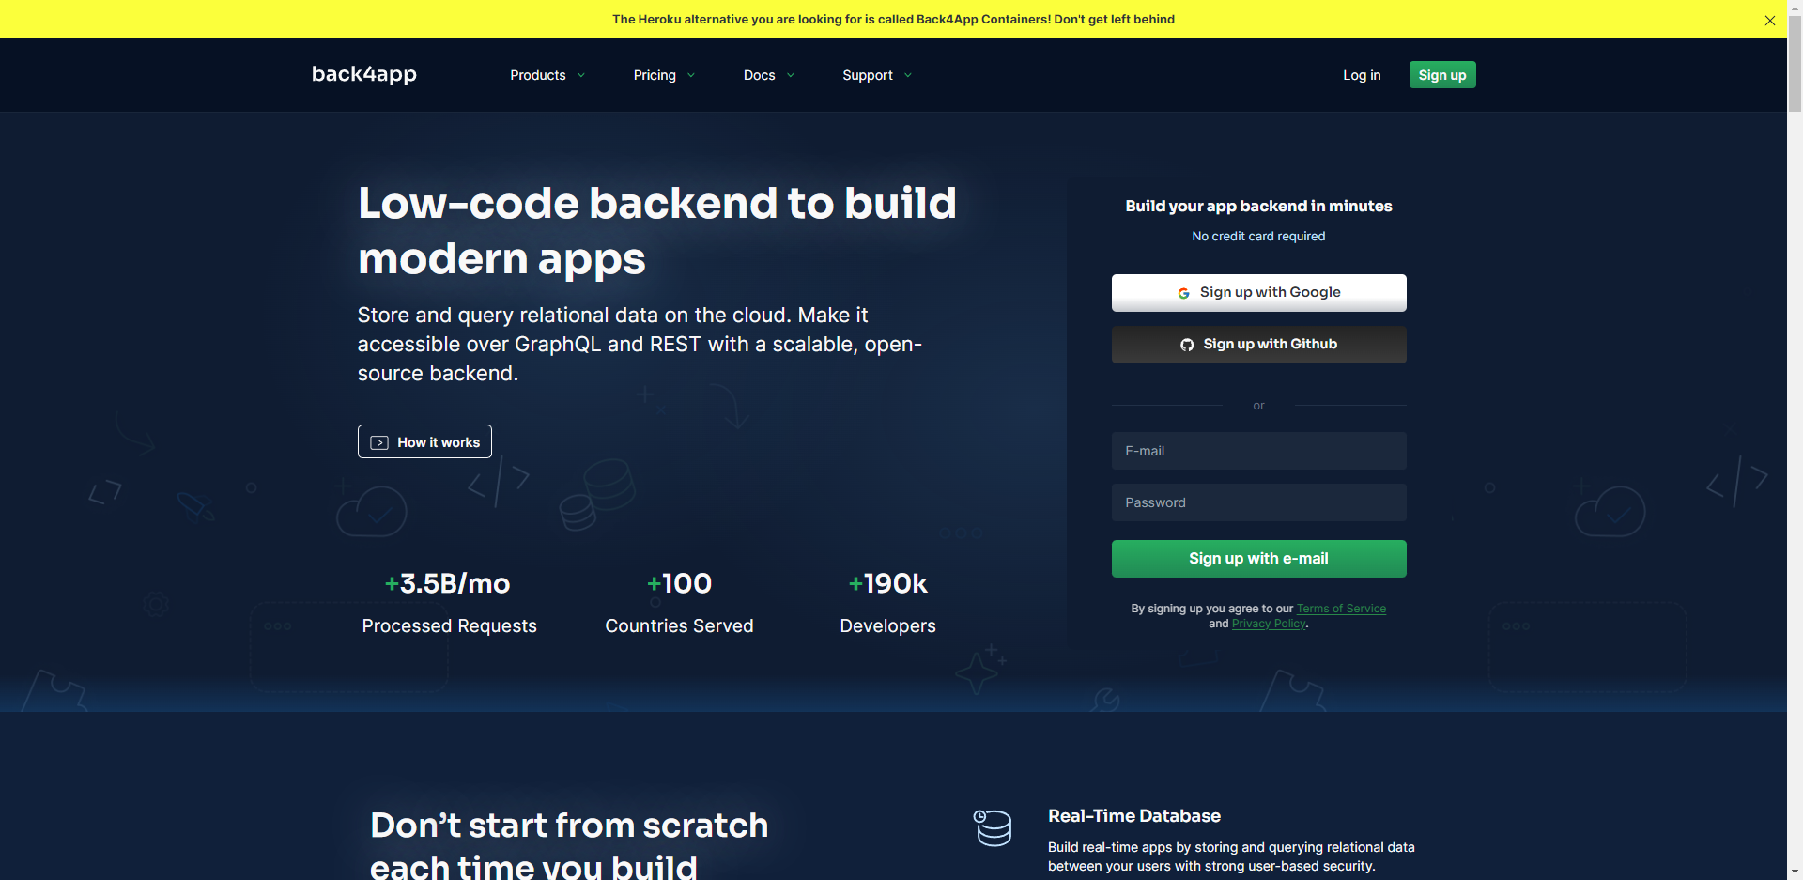Focus the E-mail input field
The height and width of the screenshot is (880, 1803).
(x=1258, y=451)
